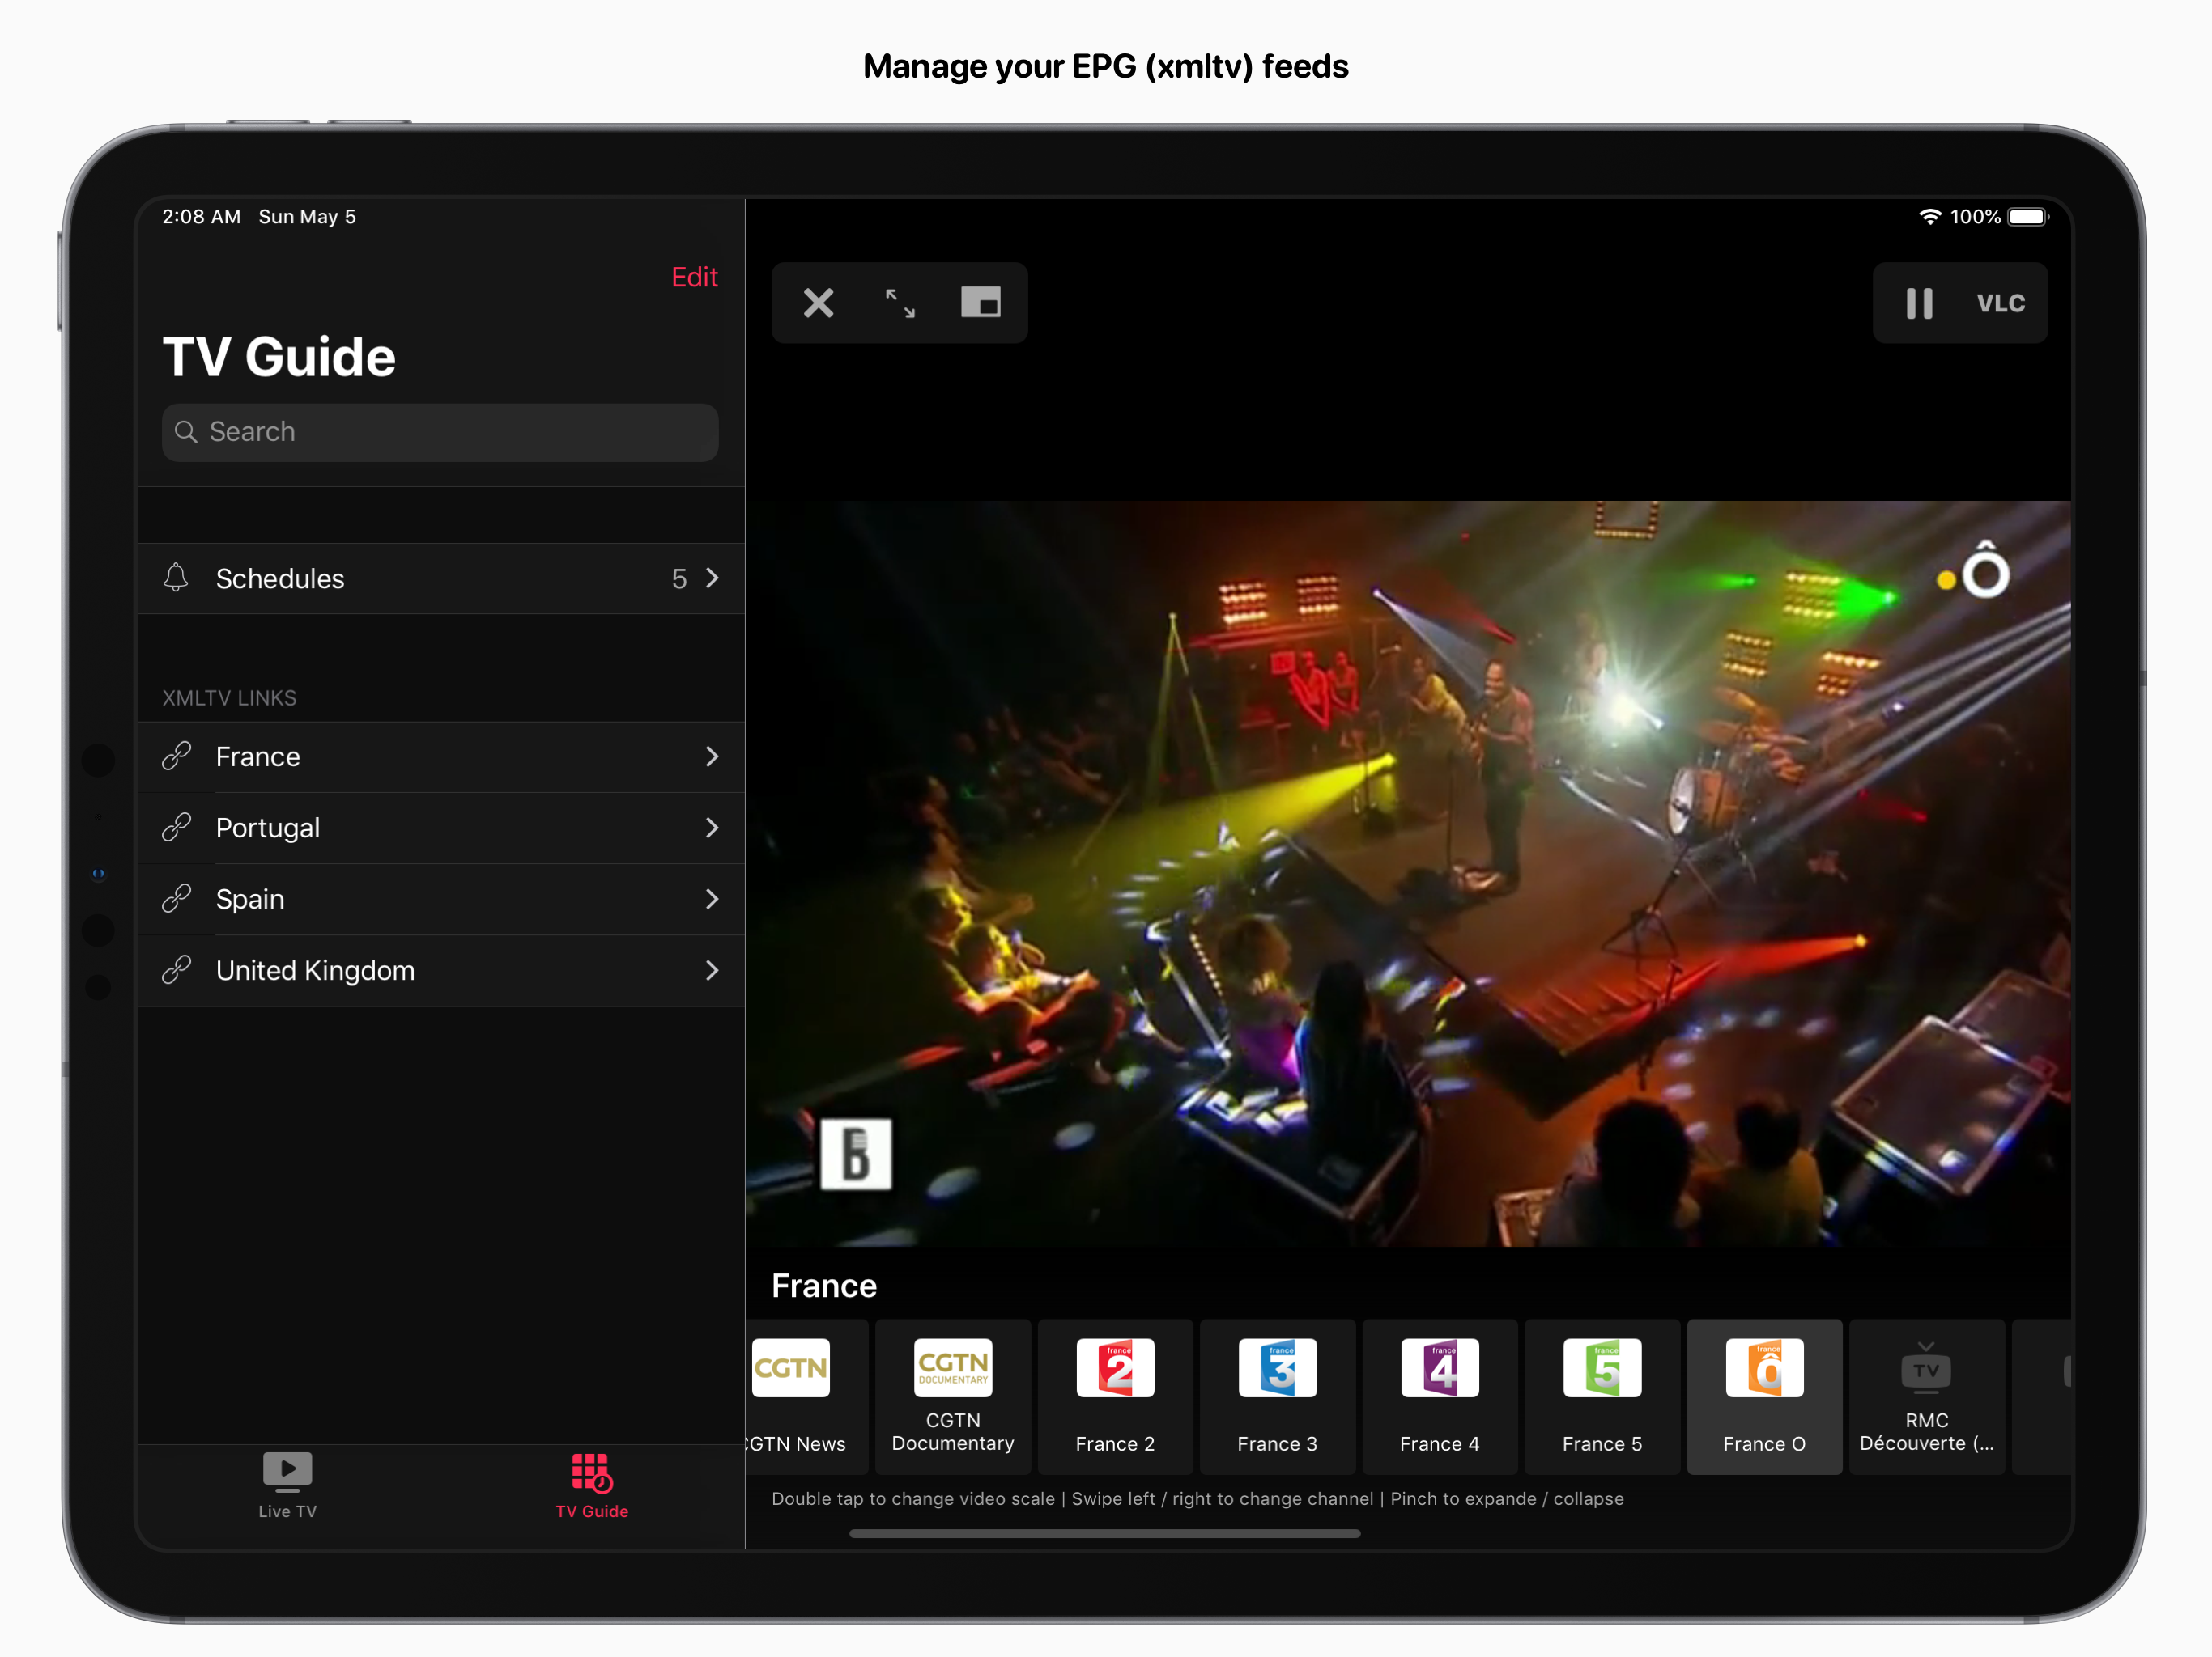The height and width of the screenshot is (1657, 2212).
Task: Switch to France 4 channel
Action: coord(1439,1395)
